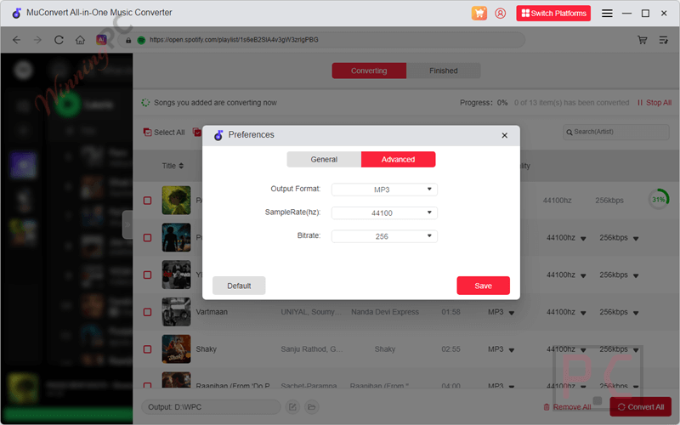Check the third song row checkbox
This screenshot has width=680, height=425.
[x=147, y=275]
